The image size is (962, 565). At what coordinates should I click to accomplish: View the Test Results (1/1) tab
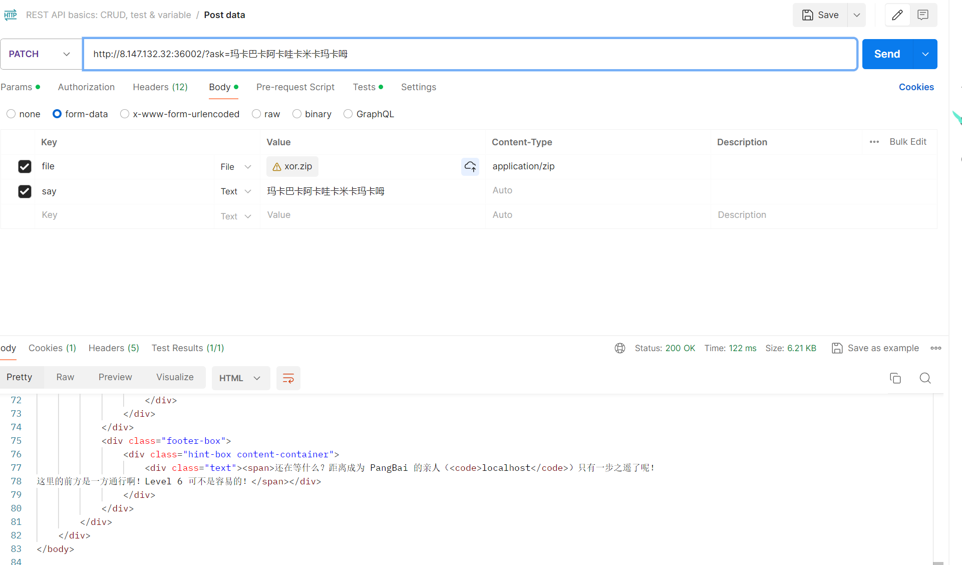188,348
